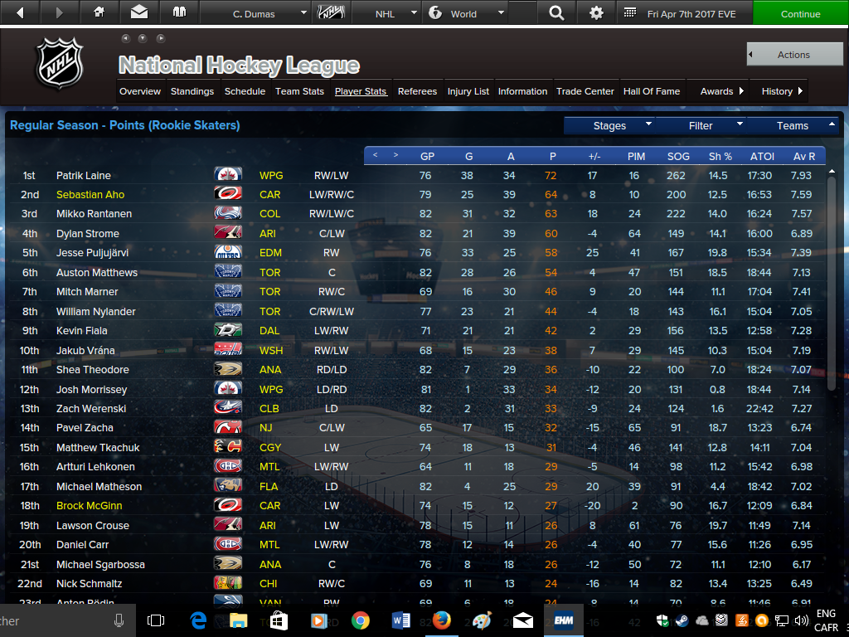The image size is (849, 637).
Task: Open the settings gear icon
Action: (x=596, y=12)
